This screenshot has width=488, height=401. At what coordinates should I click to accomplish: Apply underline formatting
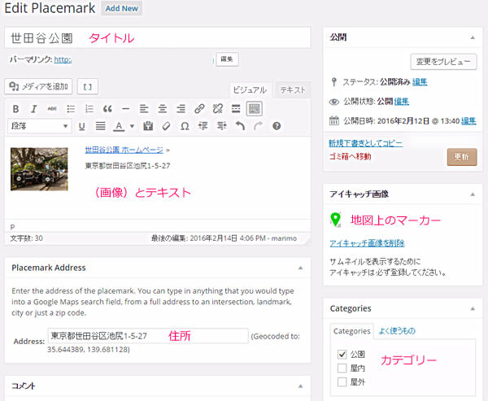pos(82,126)
